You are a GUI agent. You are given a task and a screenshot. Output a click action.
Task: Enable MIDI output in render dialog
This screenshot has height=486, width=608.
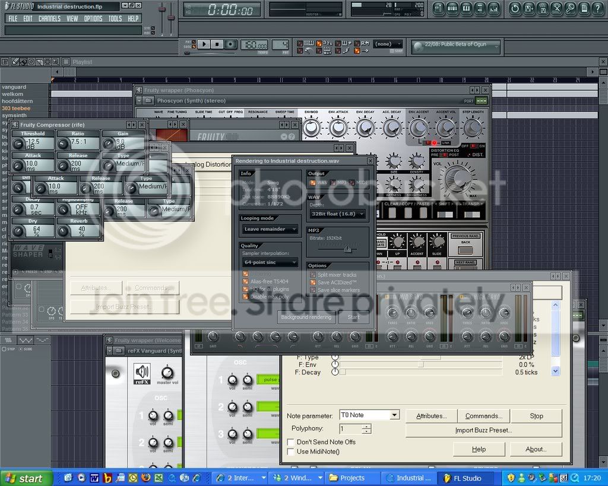(x=351, y=183)
